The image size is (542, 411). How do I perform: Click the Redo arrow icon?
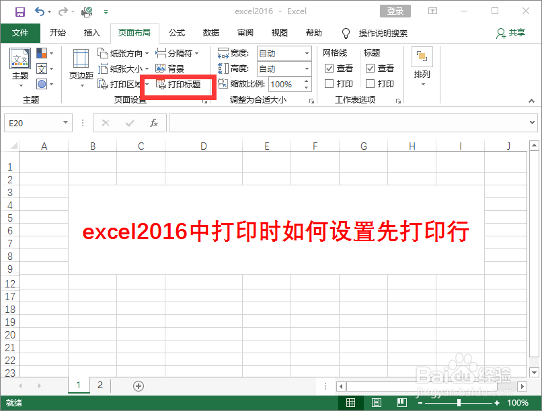click(63, 11)
